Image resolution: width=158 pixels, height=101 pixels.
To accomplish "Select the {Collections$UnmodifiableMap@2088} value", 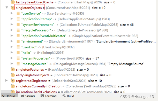I will [89, 25].
